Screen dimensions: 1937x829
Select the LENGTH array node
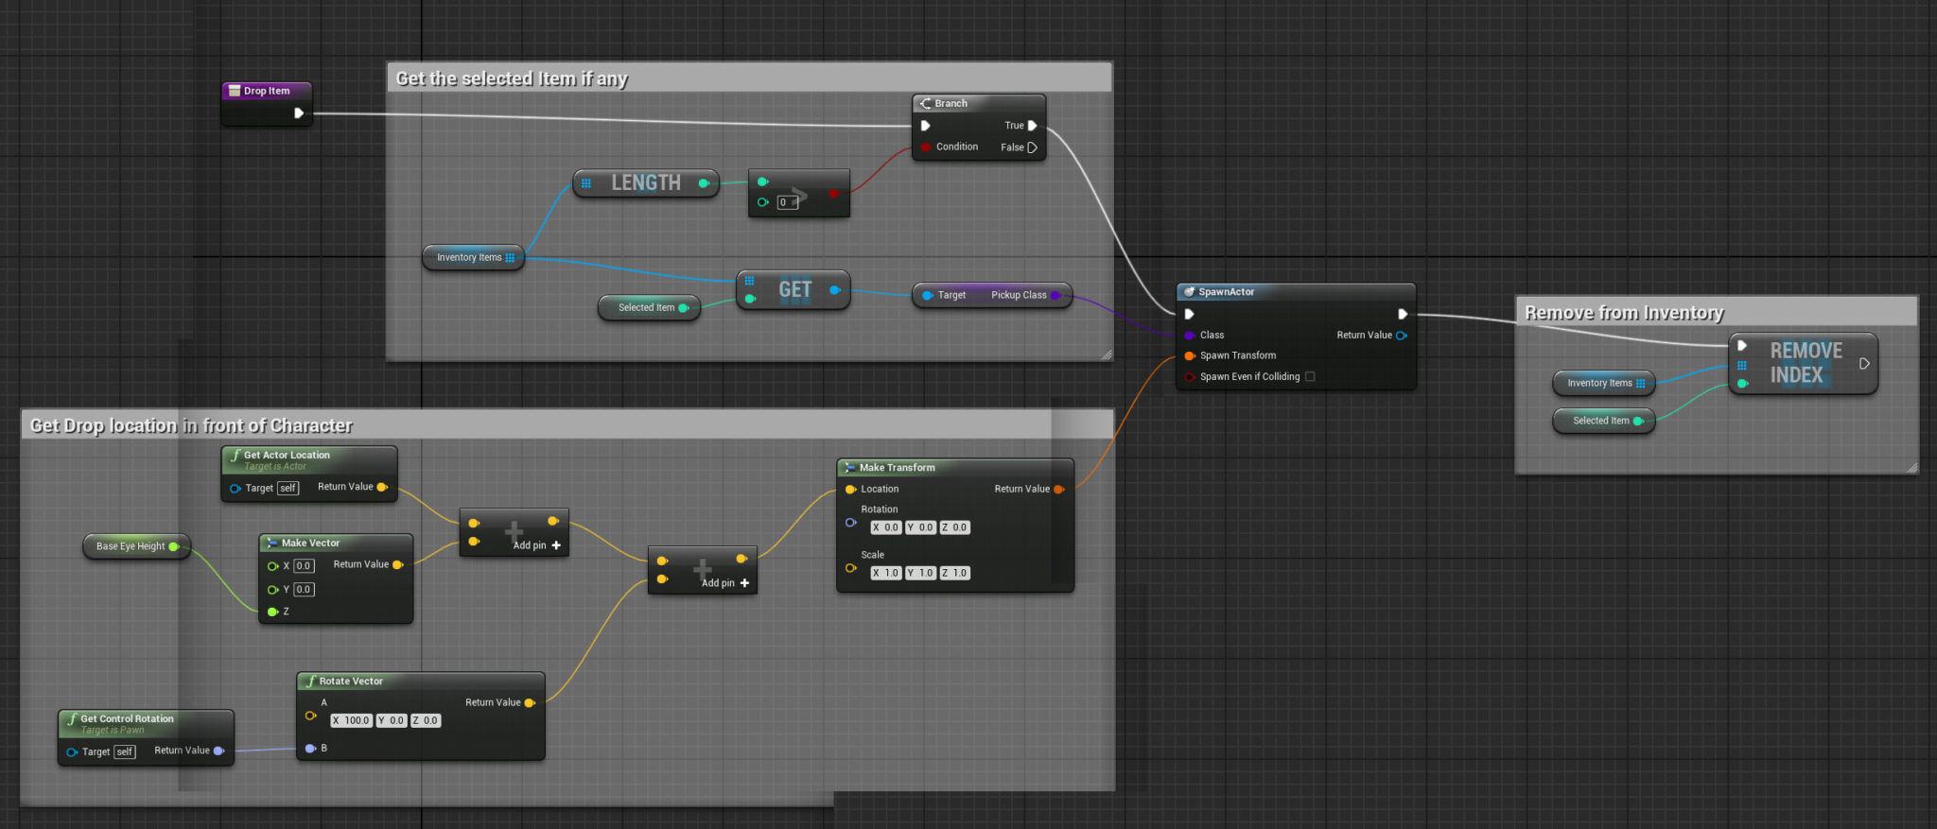645,182
